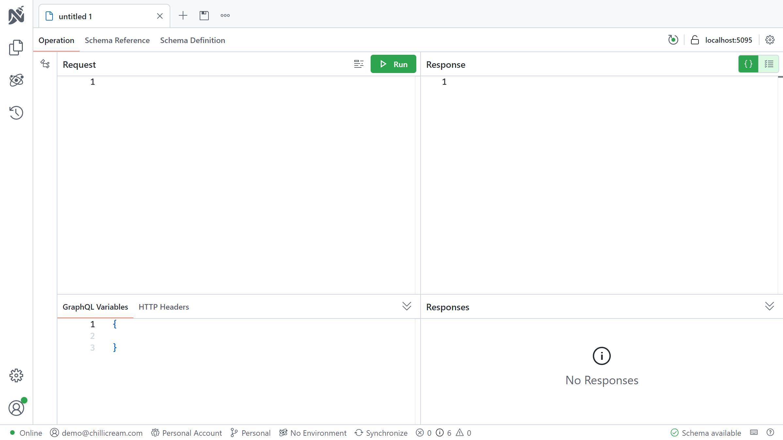This screenshot has width=783, height=440.
Task: Collapse the GraphQL Variables panel chevron
Action: 407,306
